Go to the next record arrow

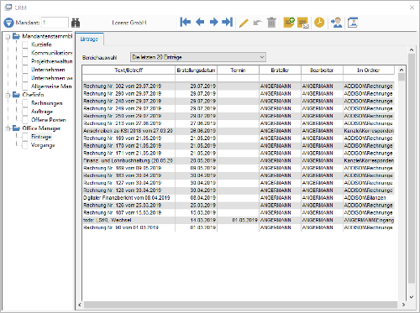213,22
